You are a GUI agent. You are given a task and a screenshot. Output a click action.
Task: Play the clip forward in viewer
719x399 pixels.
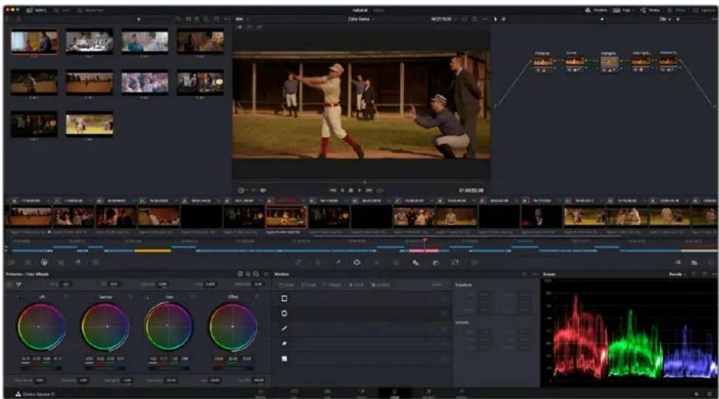(359, 190)
